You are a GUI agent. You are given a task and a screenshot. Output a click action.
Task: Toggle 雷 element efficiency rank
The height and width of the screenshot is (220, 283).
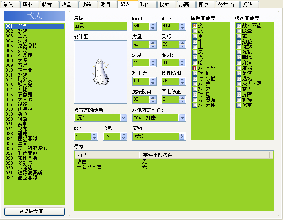coord(194,36)
